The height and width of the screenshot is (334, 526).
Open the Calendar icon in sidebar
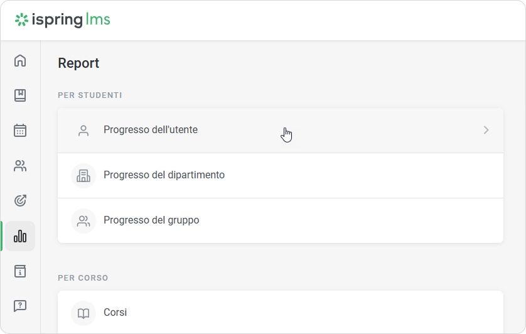[20, 131]
